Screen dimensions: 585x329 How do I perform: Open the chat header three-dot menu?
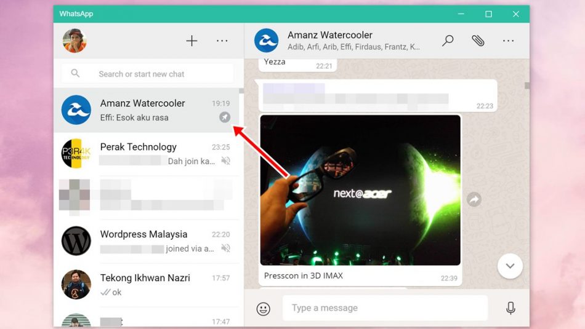click(x=508, y=41)
